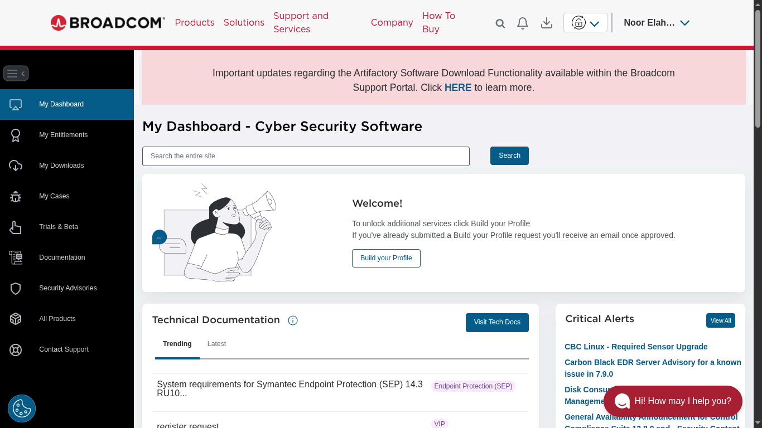Click the Technical Documentation info icon
This screenshot has height=428, width=762.
(292, 320)
